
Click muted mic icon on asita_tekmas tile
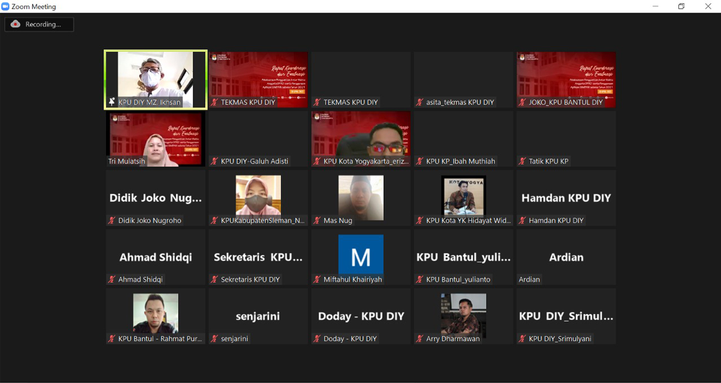tap(420, 102)
